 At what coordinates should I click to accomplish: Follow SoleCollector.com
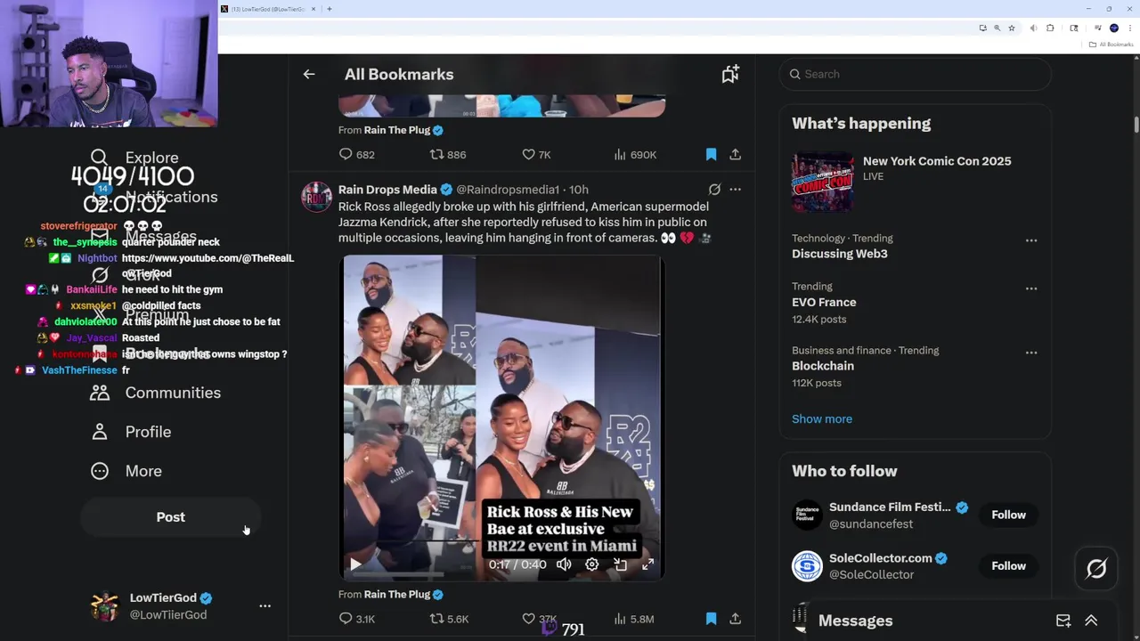click(1008, 565)
